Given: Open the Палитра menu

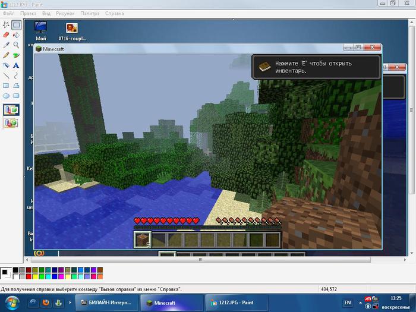Looking at the screenshot, I should point(90,13).
